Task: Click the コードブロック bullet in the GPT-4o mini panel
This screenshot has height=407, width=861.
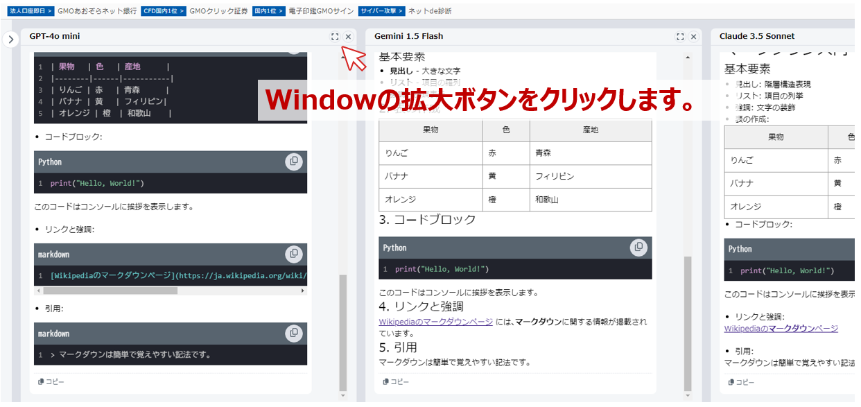Action: (x=73, y=137)
